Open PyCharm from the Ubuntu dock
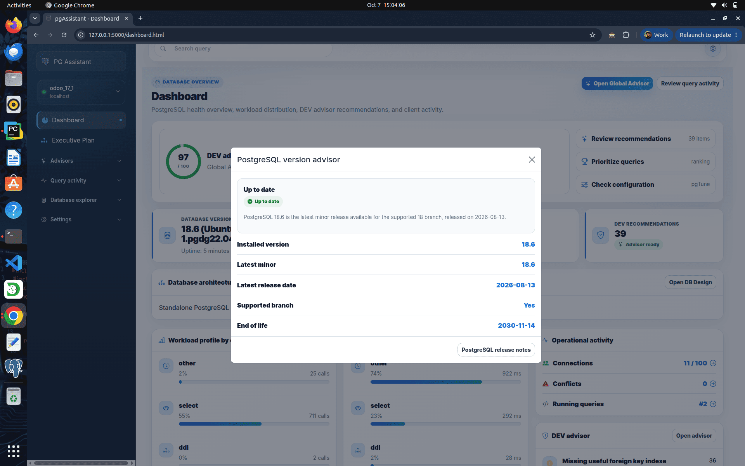 point(14,131)
